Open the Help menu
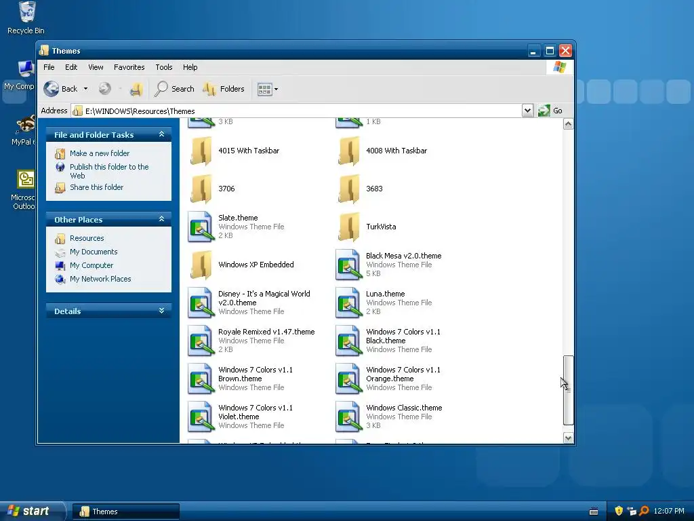The height and width of the screenshot is (521, 694). click(x=190, y=67)
